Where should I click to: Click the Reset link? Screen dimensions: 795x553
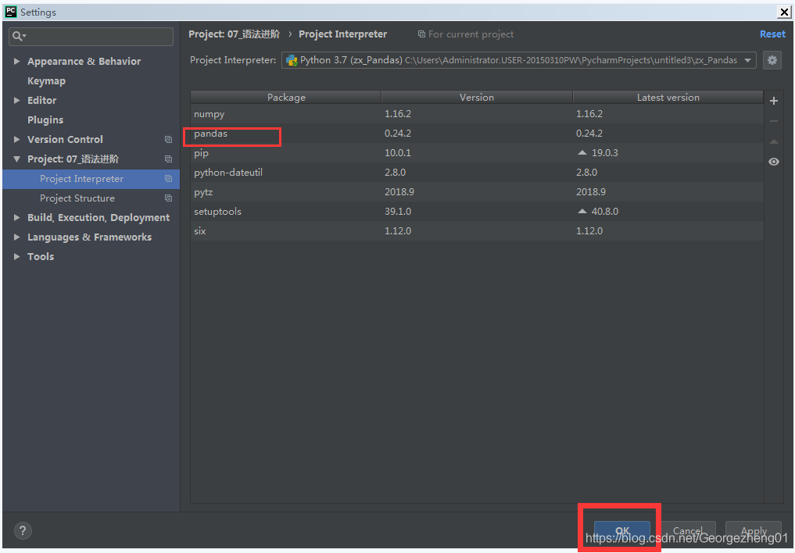click(x=772, y=34)
